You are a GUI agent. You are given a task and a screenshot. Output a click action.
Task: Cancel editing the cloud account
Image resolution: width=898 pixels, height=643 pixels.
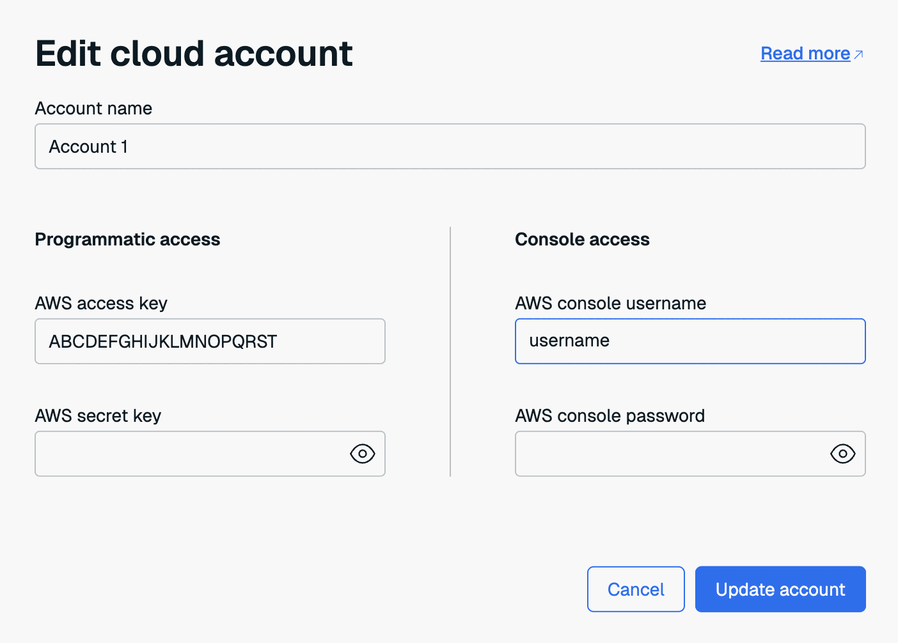[635, 589]
